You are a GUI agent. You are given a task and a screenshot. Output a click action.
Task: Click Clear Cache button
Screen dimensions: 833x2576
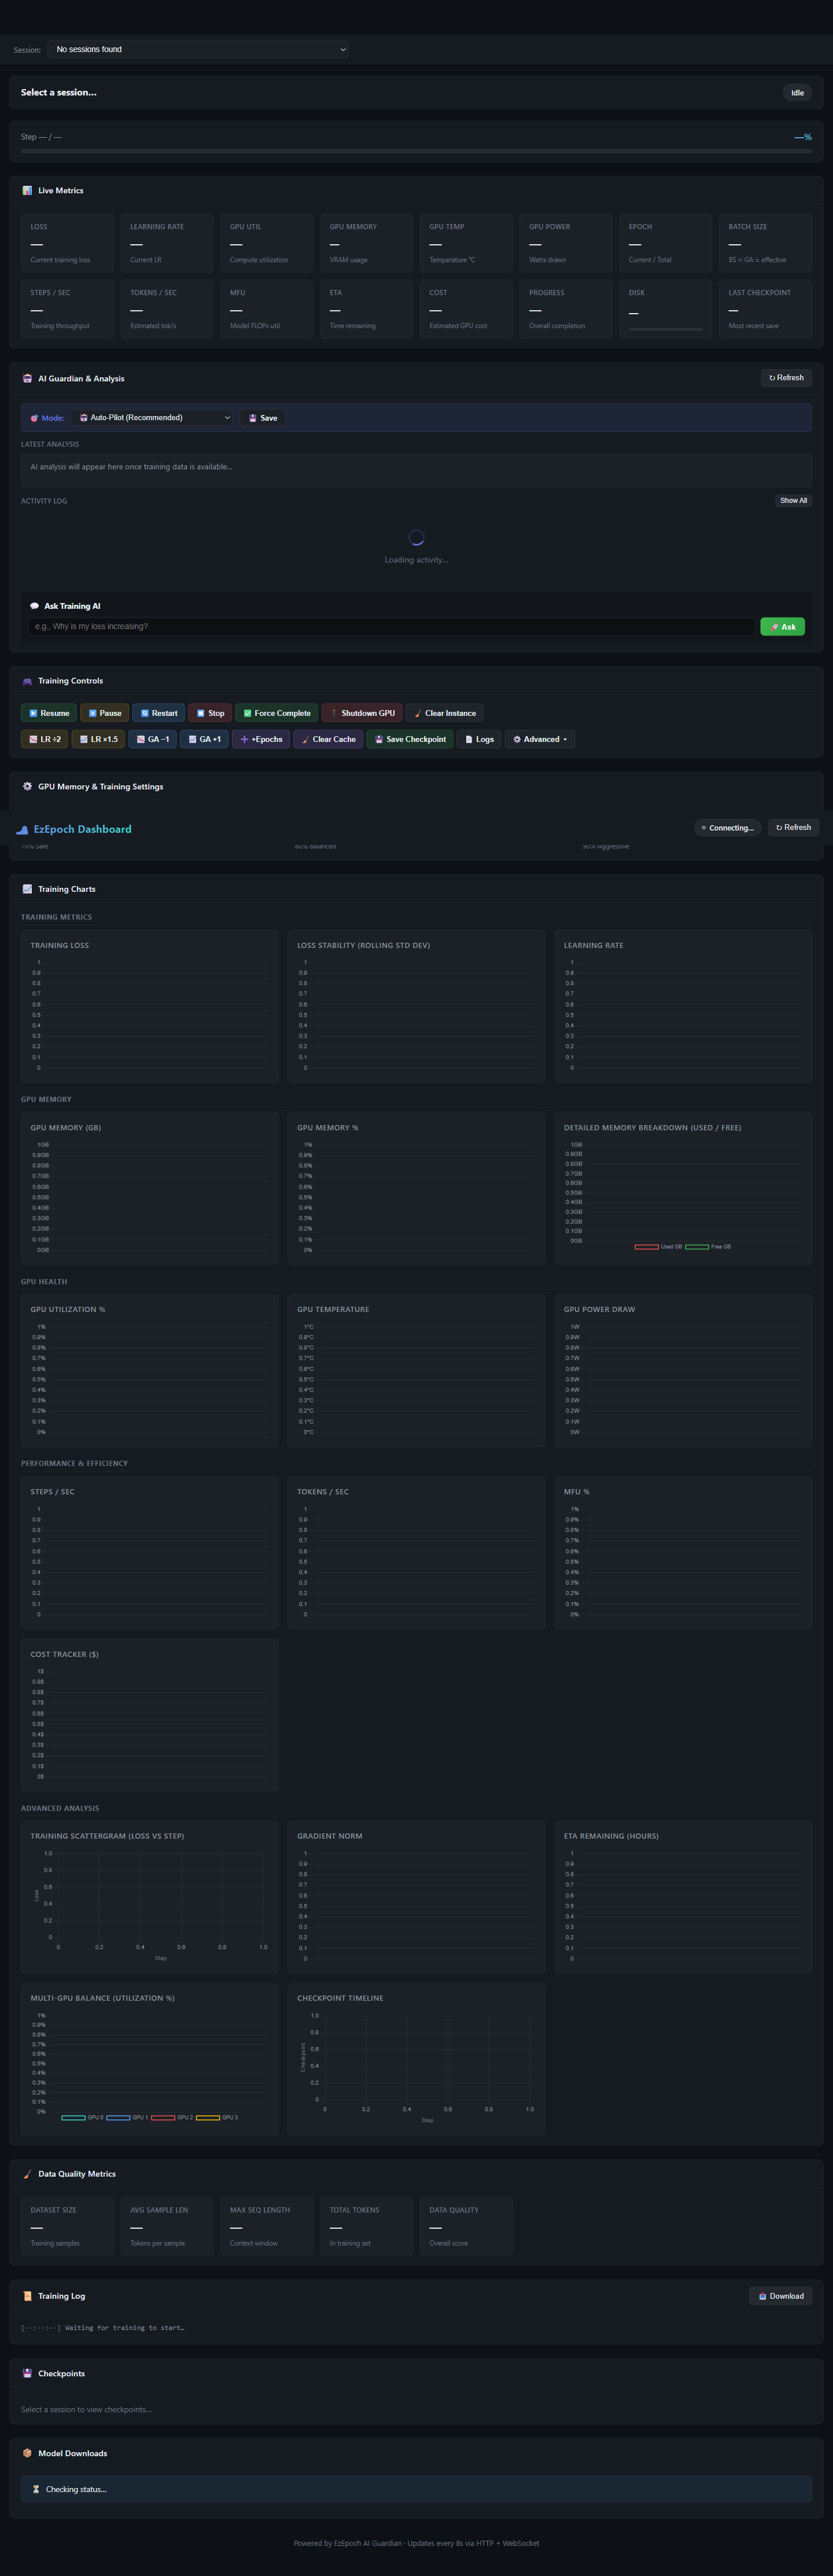pyautogui.click(x=328, y=739)
